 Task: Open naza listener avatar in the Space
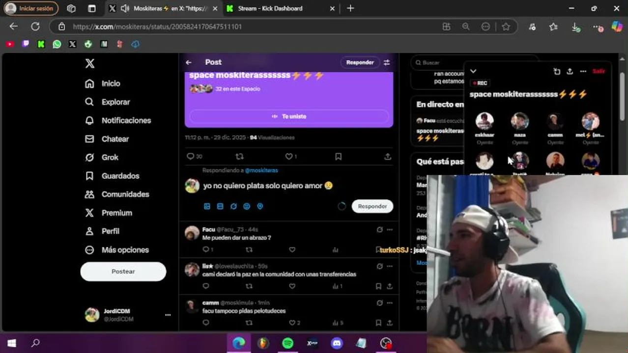click(520, 121)
